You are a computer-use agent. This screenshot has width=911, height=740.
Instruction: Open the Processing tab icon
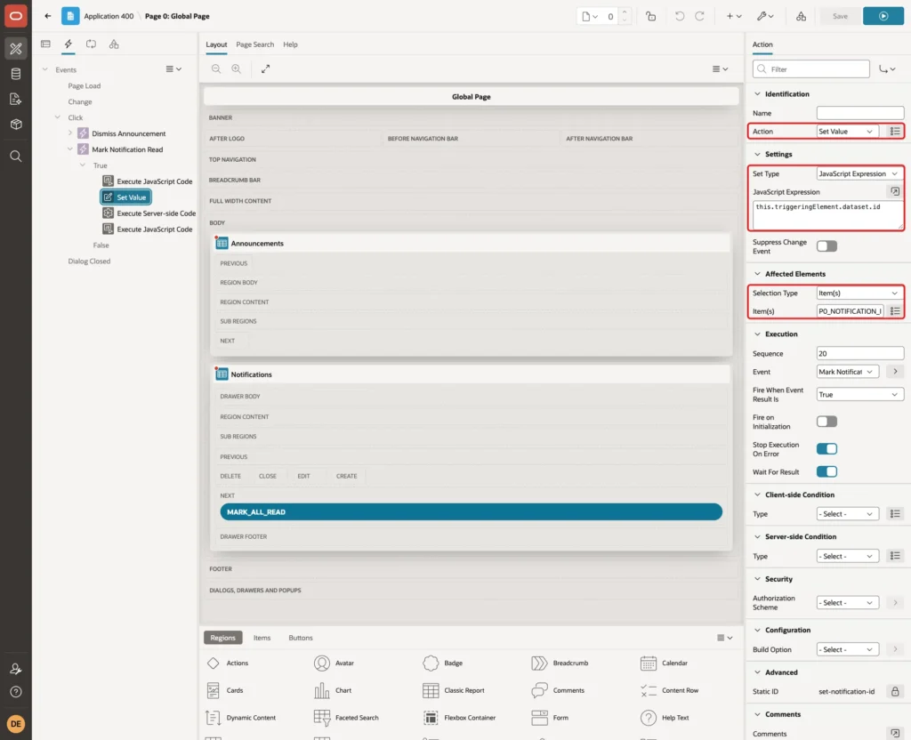tap(92, 44)
